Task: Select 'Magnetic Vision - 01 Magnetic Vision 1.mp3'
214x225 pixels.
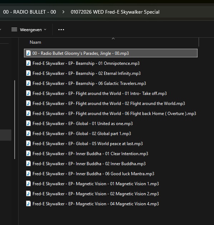Action: [96, 184]
